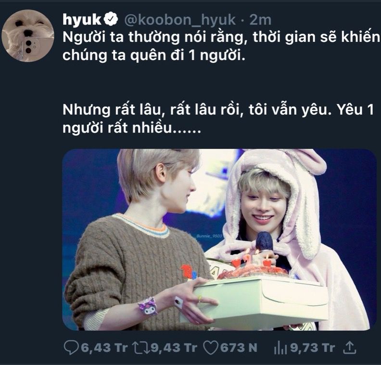381x365 pixels.
Task: Tap the share upload arrow icon
Action: [349, 348]
